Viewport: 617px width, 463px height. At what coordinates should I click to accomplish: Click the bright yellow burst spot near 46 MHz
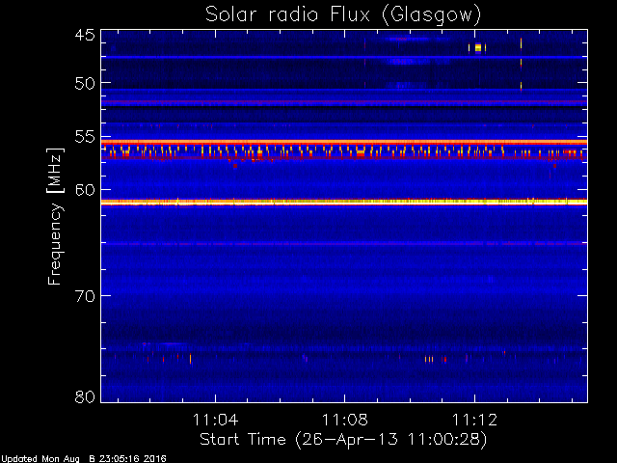[x=478, y=48]
